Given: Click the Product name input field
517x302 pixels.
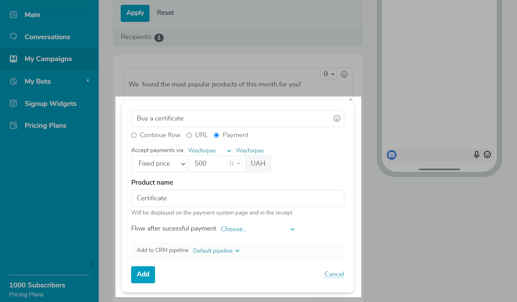Looking at the screenshot, I should (x=237, y=198).
